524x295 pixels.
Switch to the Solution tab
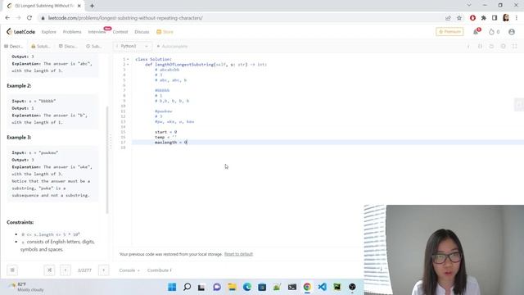coord(40,46)
